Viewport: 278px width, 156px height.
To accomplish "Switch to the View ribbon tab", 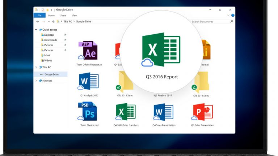I will (x=74, y=16).
